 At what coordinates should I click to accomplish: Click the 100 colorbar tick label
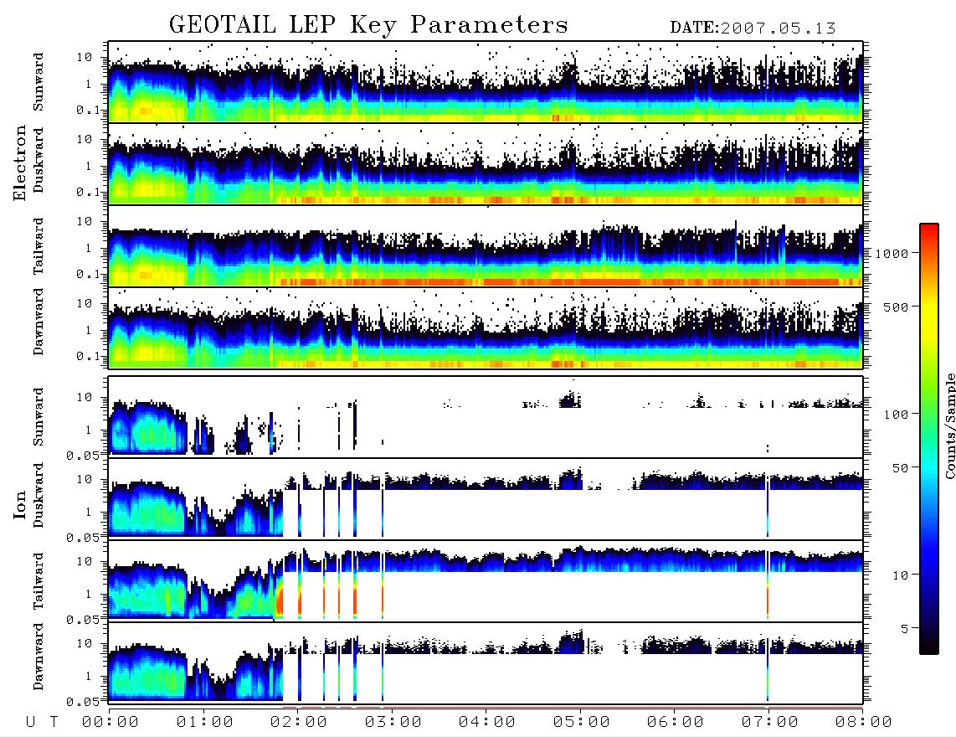pyautogui.click(x=896, y=415)
